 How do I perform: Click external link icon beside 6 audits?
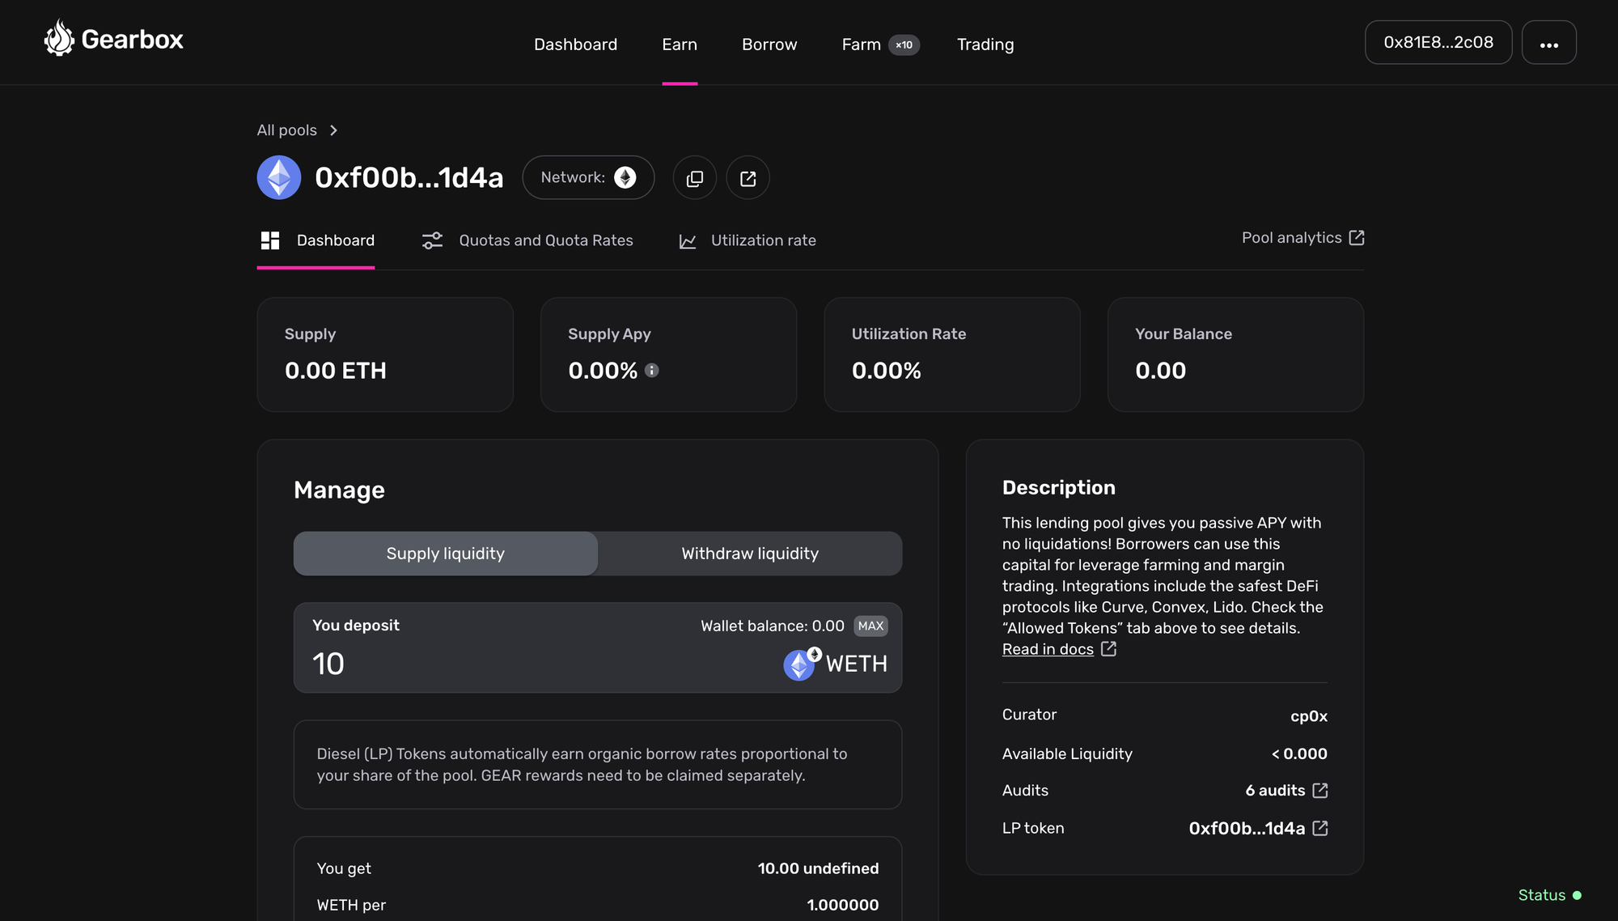(1320, 791)
